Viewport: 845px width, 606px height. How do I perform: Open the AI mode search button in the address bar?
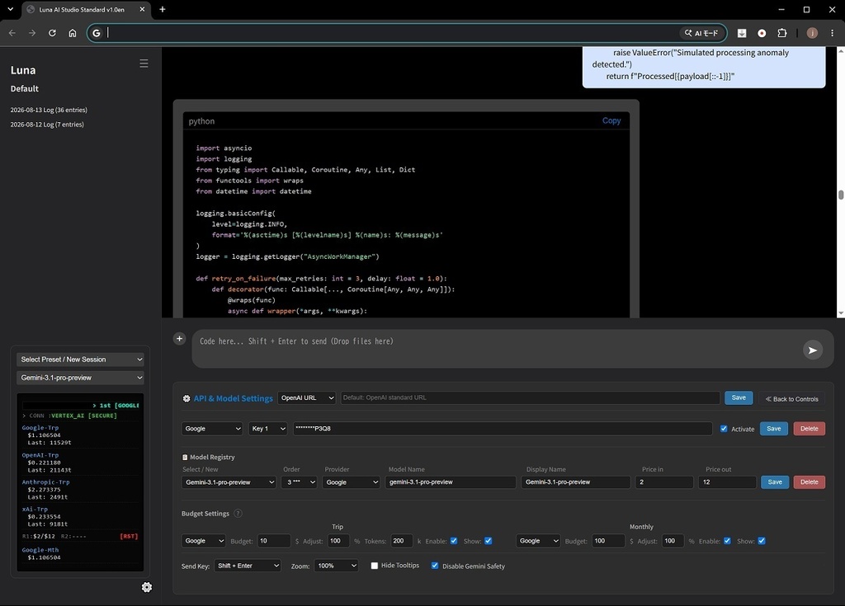[x=701, y=33]
